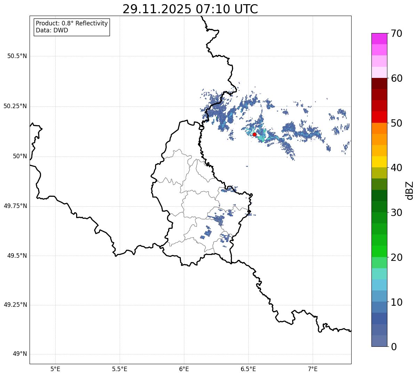
Task: Click the 49.25°N latitude label
Action: 15,305
